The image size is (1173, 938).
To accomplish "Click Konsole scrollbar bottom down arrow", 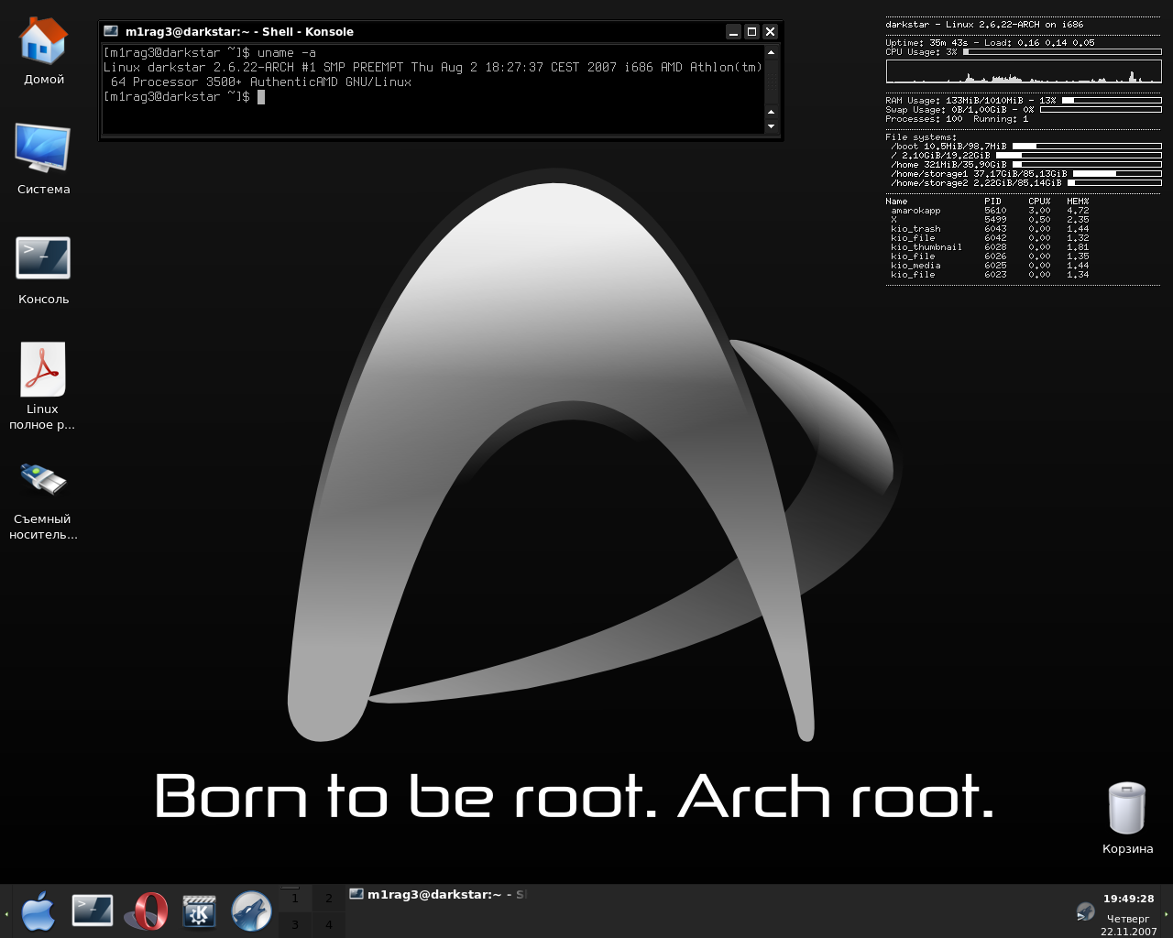I will pos(771,126).
